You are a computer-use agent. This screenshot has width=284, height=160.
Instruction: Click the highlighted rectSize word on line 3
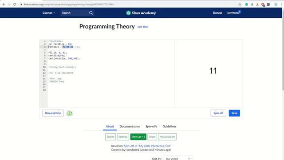(x=68, y=47)
